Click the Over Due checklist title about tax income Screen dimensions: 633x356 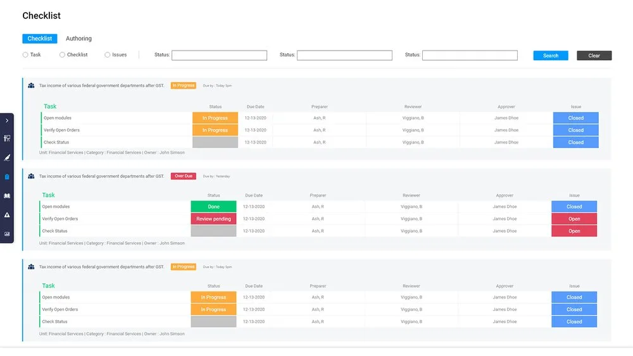tap(102, 176)
